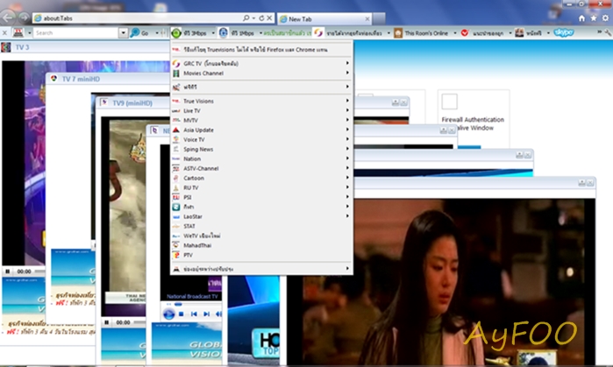The height and width of the screenshot is (367, 613).
Task: Click the GRC swirl icon on the toolbar
Action: (x=318, y=33)
